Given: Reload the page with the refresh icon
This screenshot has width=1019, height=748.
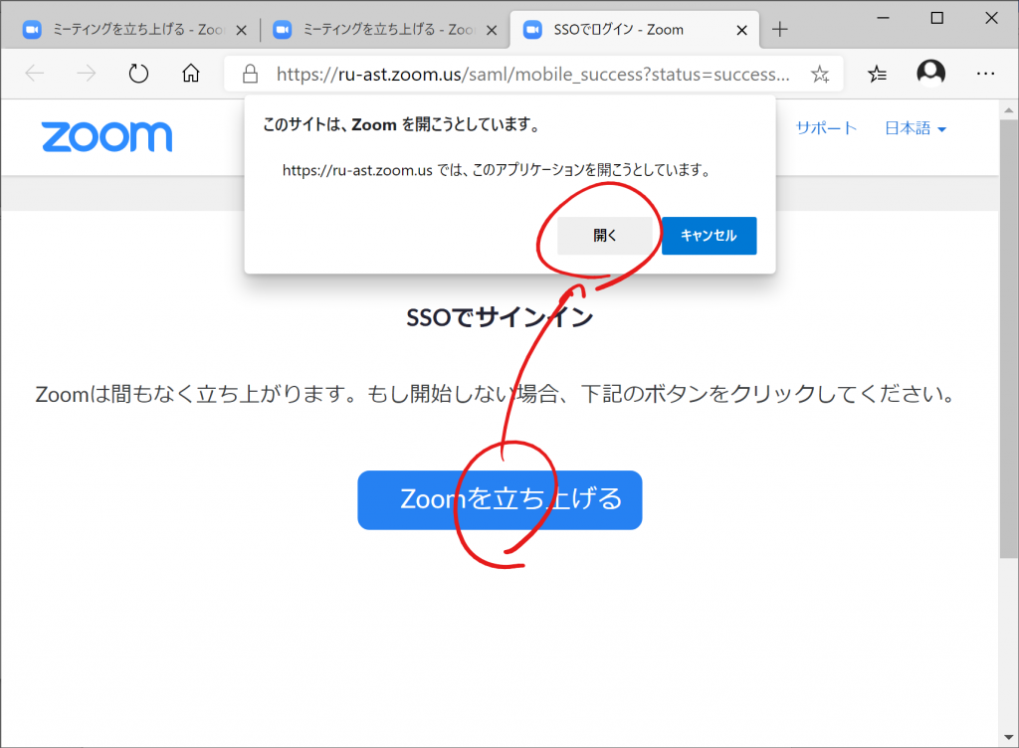Looking at the screenshot, I should tap(138, 74).
